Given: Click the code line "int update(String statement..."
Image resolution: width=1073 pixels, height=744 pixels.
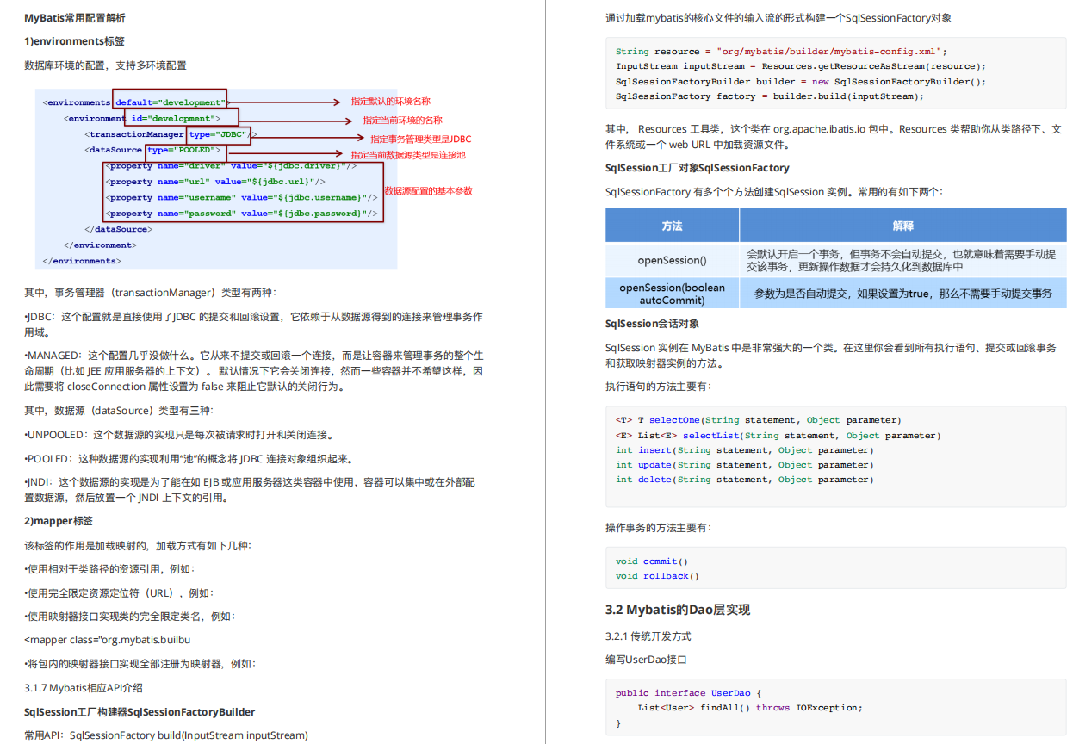Looking at the screenshot, I should tap(745, 465).
